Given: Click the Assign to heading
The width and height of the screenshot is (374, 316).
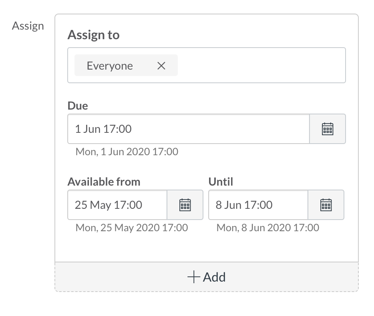Looking at the screenshot, I should [93, 35].
